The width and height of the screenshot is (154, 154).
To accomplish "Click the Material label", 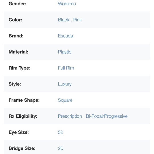I will point(18,52).
